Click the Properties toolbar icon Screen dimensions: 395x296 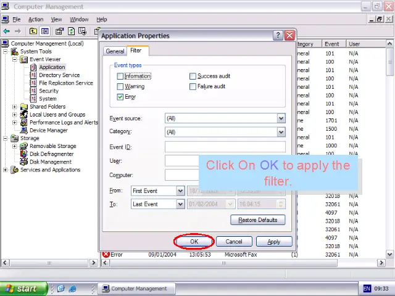coord(59,31)
